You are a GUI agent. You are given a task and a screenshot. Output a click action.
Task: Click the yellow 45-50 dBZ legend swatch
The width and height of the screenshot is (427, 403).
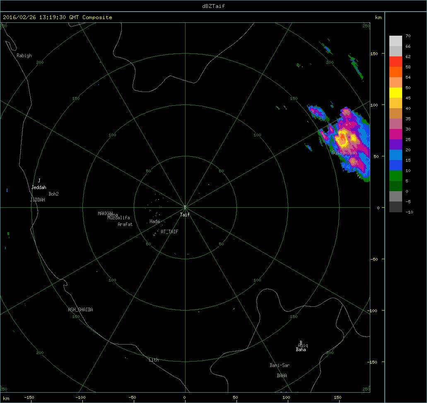coord(396,93)
